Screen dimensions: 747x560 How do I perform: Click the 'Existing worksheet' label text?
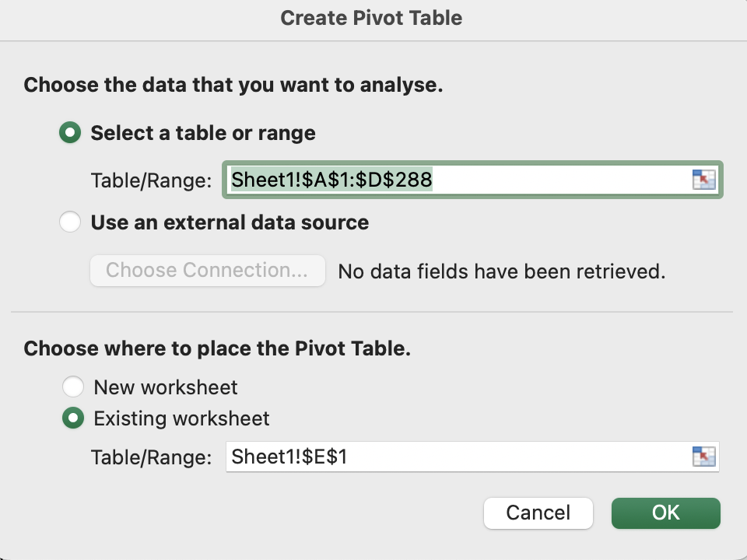pyautogui.click(x=181, y=418)
